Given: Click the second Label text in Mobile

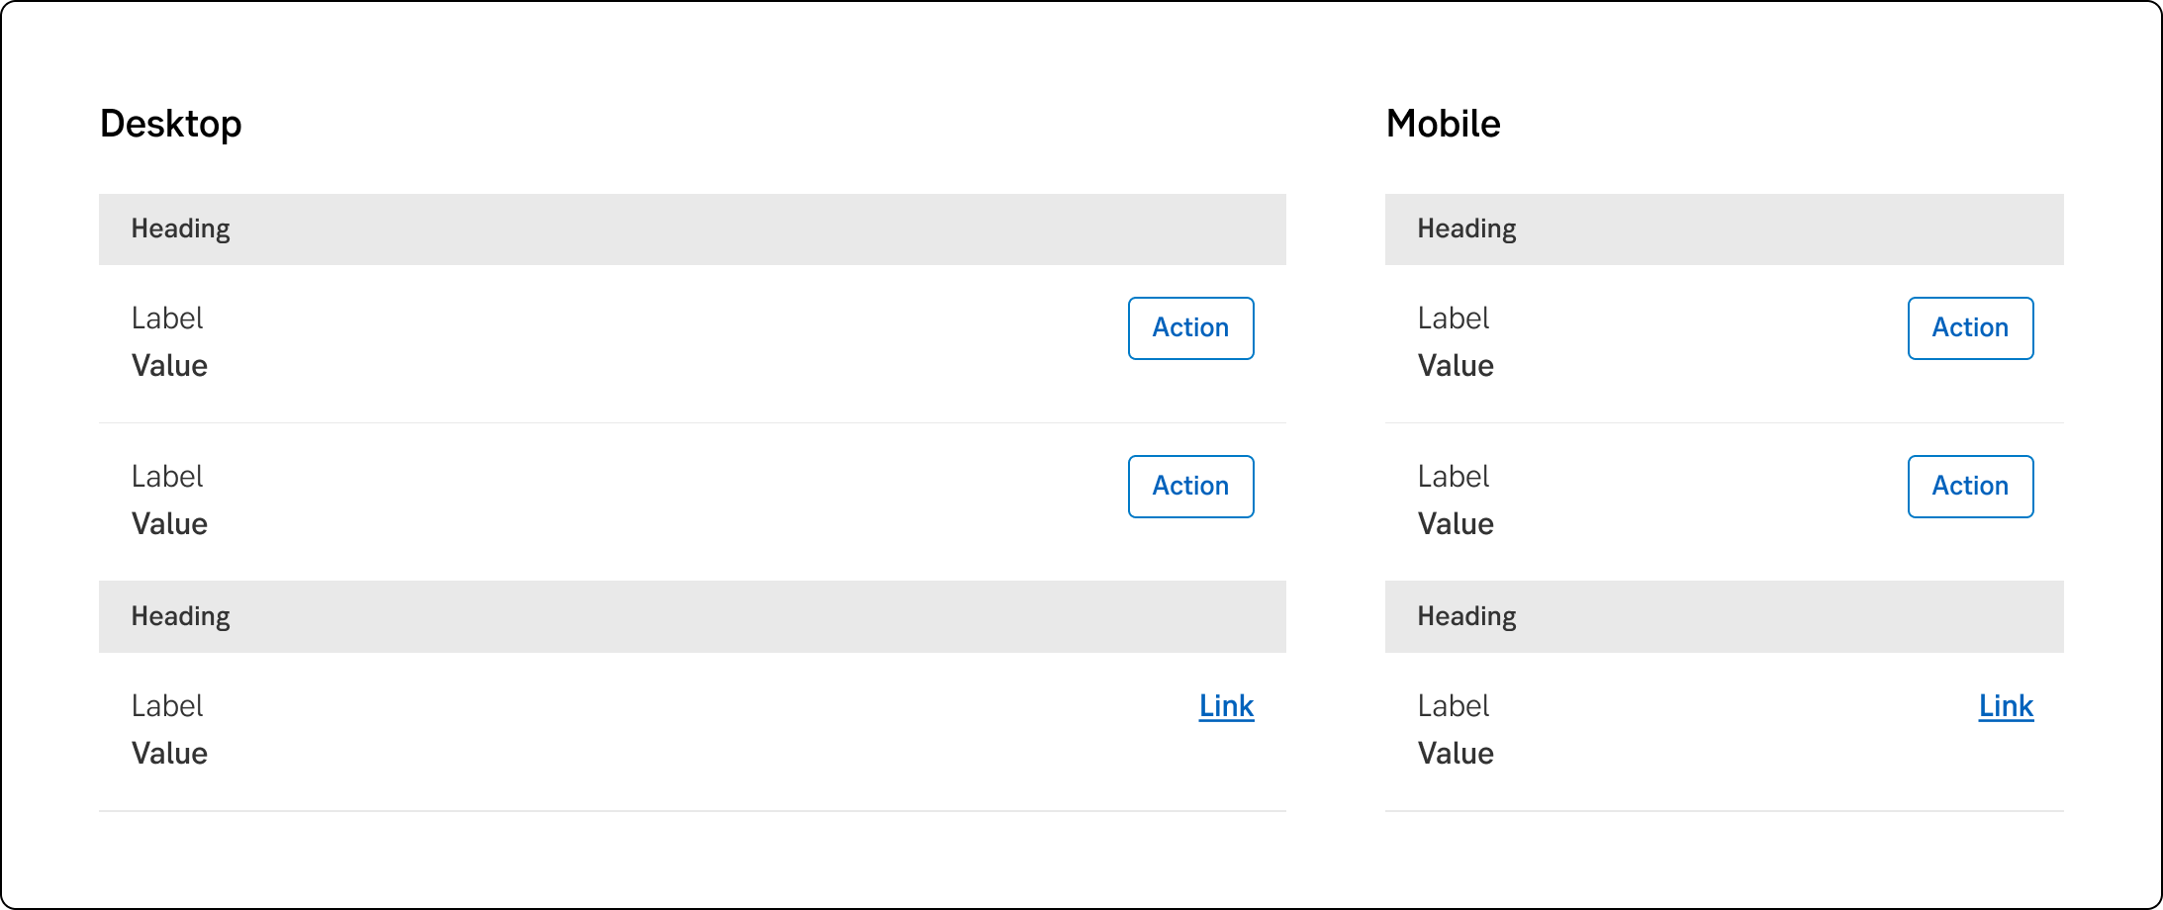Looking at the screenshot, I should tap(1453, 477).
